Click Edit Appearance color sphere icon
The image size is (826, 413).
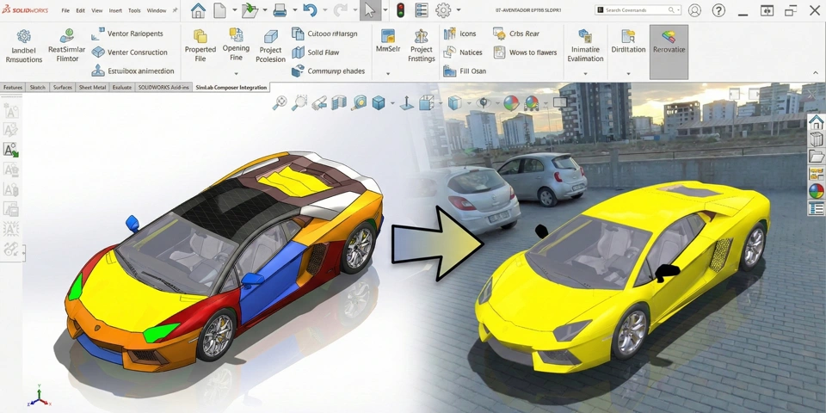point(511,102)
